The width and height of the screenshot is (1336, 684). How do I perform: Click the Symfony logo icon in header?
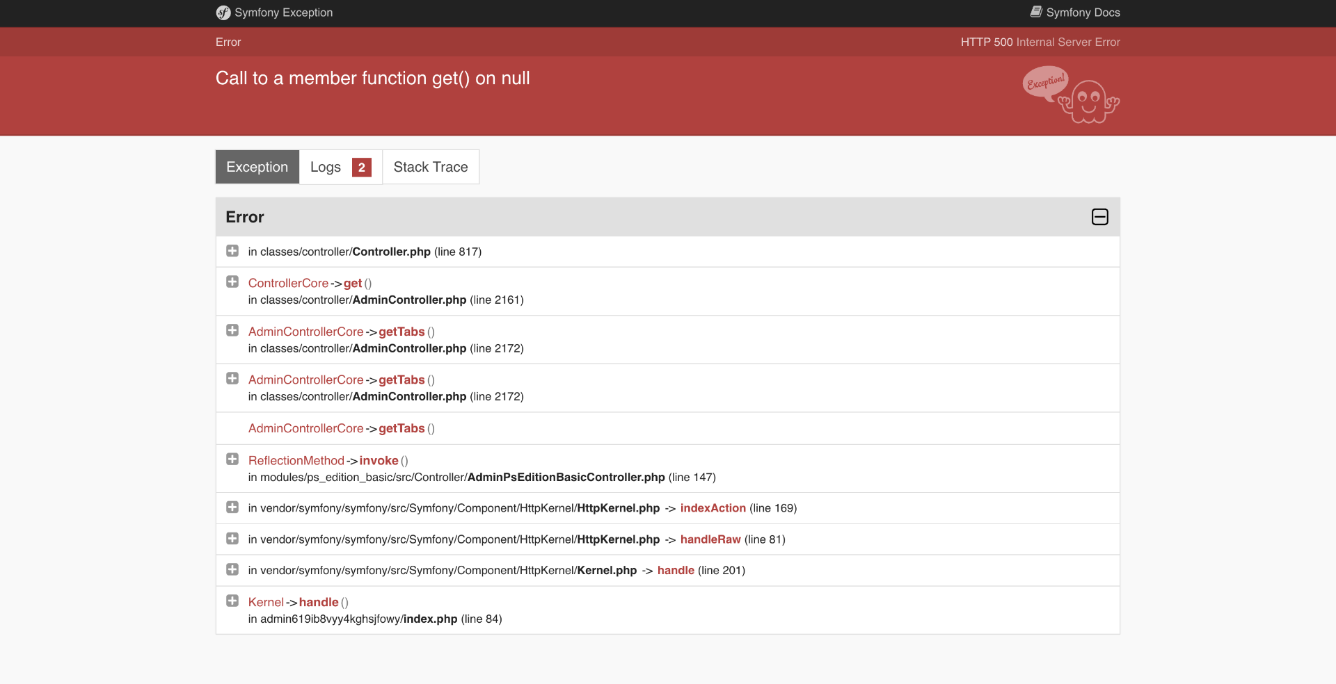pyautogui.click(x=223, y=13)
